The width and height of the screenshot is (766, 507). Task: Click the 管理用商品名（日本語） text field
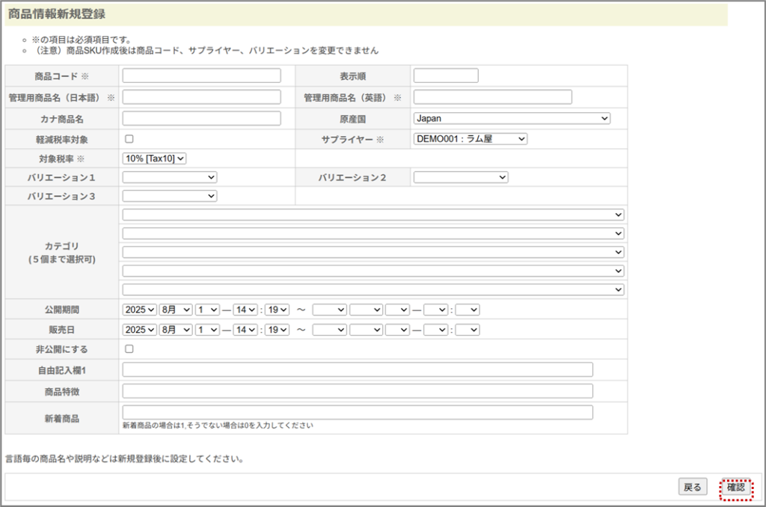click(201, 97)
